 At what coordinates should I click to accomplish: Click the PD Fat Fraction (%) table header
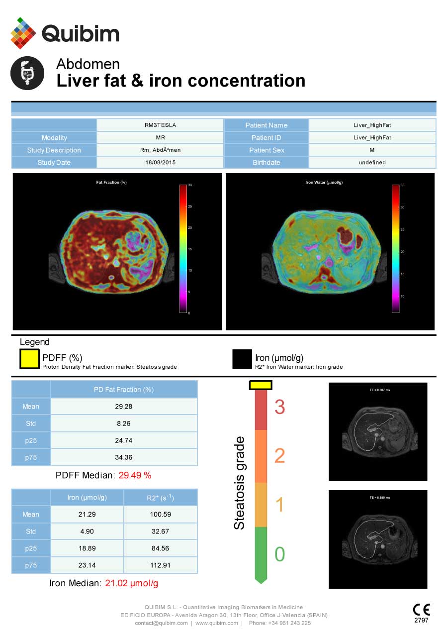[124, 389]
